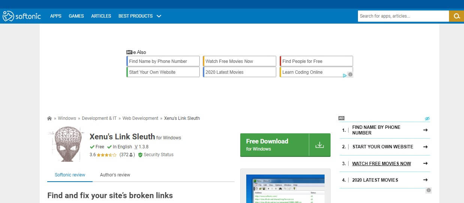This screenshot has width=464, height=203.
Task: Click the arrow next to Watch Free Movies Now
Action: pyautogui.click(x=425, y=164)
